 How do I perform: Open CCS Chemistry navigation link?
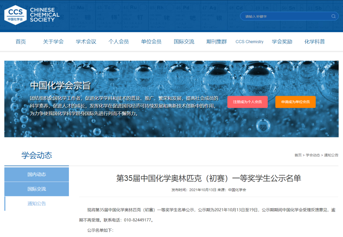pos(249,42)
